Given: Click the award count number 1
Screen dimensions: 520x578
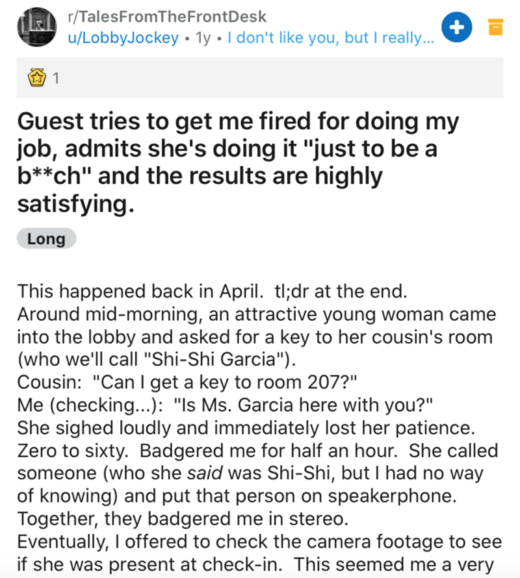Looking at the screenshot, I should click(x=56, y=80).
